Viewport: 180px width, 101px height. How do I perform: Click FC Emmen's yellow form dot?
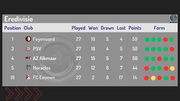[x=153, y=78]
